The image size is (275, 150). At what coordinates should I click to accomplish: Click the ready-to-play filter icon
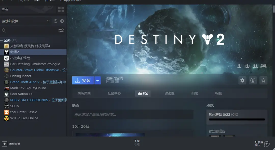[x=62, y=21]
